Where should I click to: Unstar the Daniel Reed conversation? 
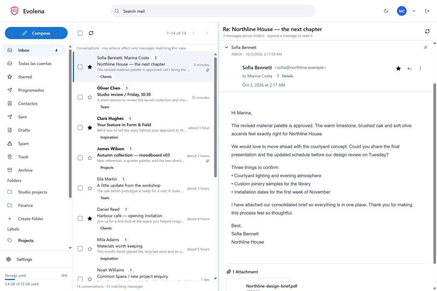[x=90, y=219]
